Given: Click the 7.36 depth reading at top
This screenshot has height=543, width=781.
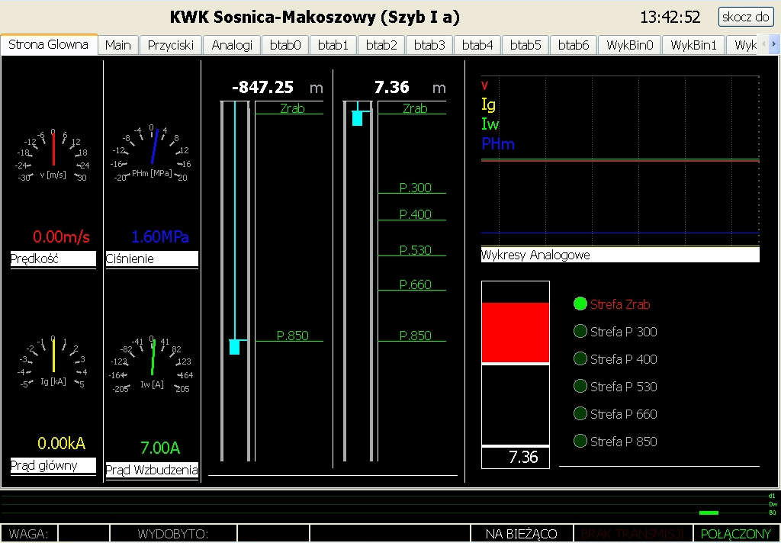Looking at the screenshot, I should (x=392, y=87).
